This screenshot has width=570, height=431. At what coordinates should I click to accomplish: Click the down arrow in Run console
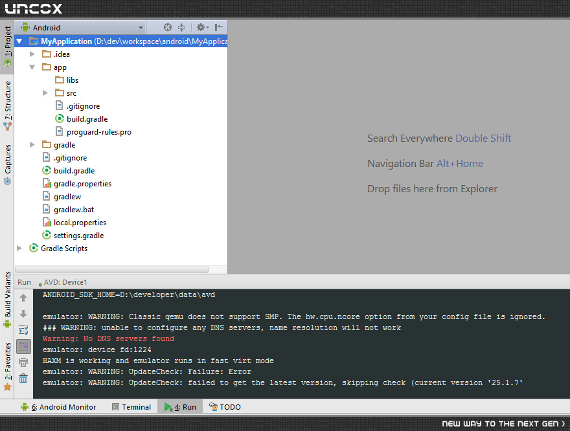pos(23,314)
